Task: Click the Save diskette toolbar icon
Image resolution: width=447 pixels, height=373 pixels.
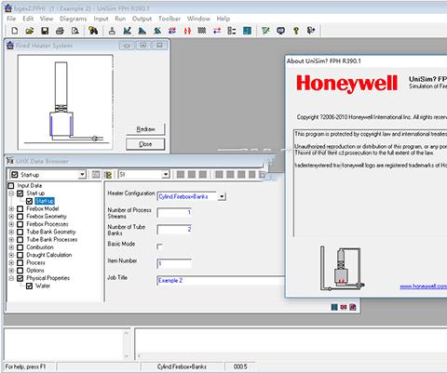Action: tap(45, 31)
